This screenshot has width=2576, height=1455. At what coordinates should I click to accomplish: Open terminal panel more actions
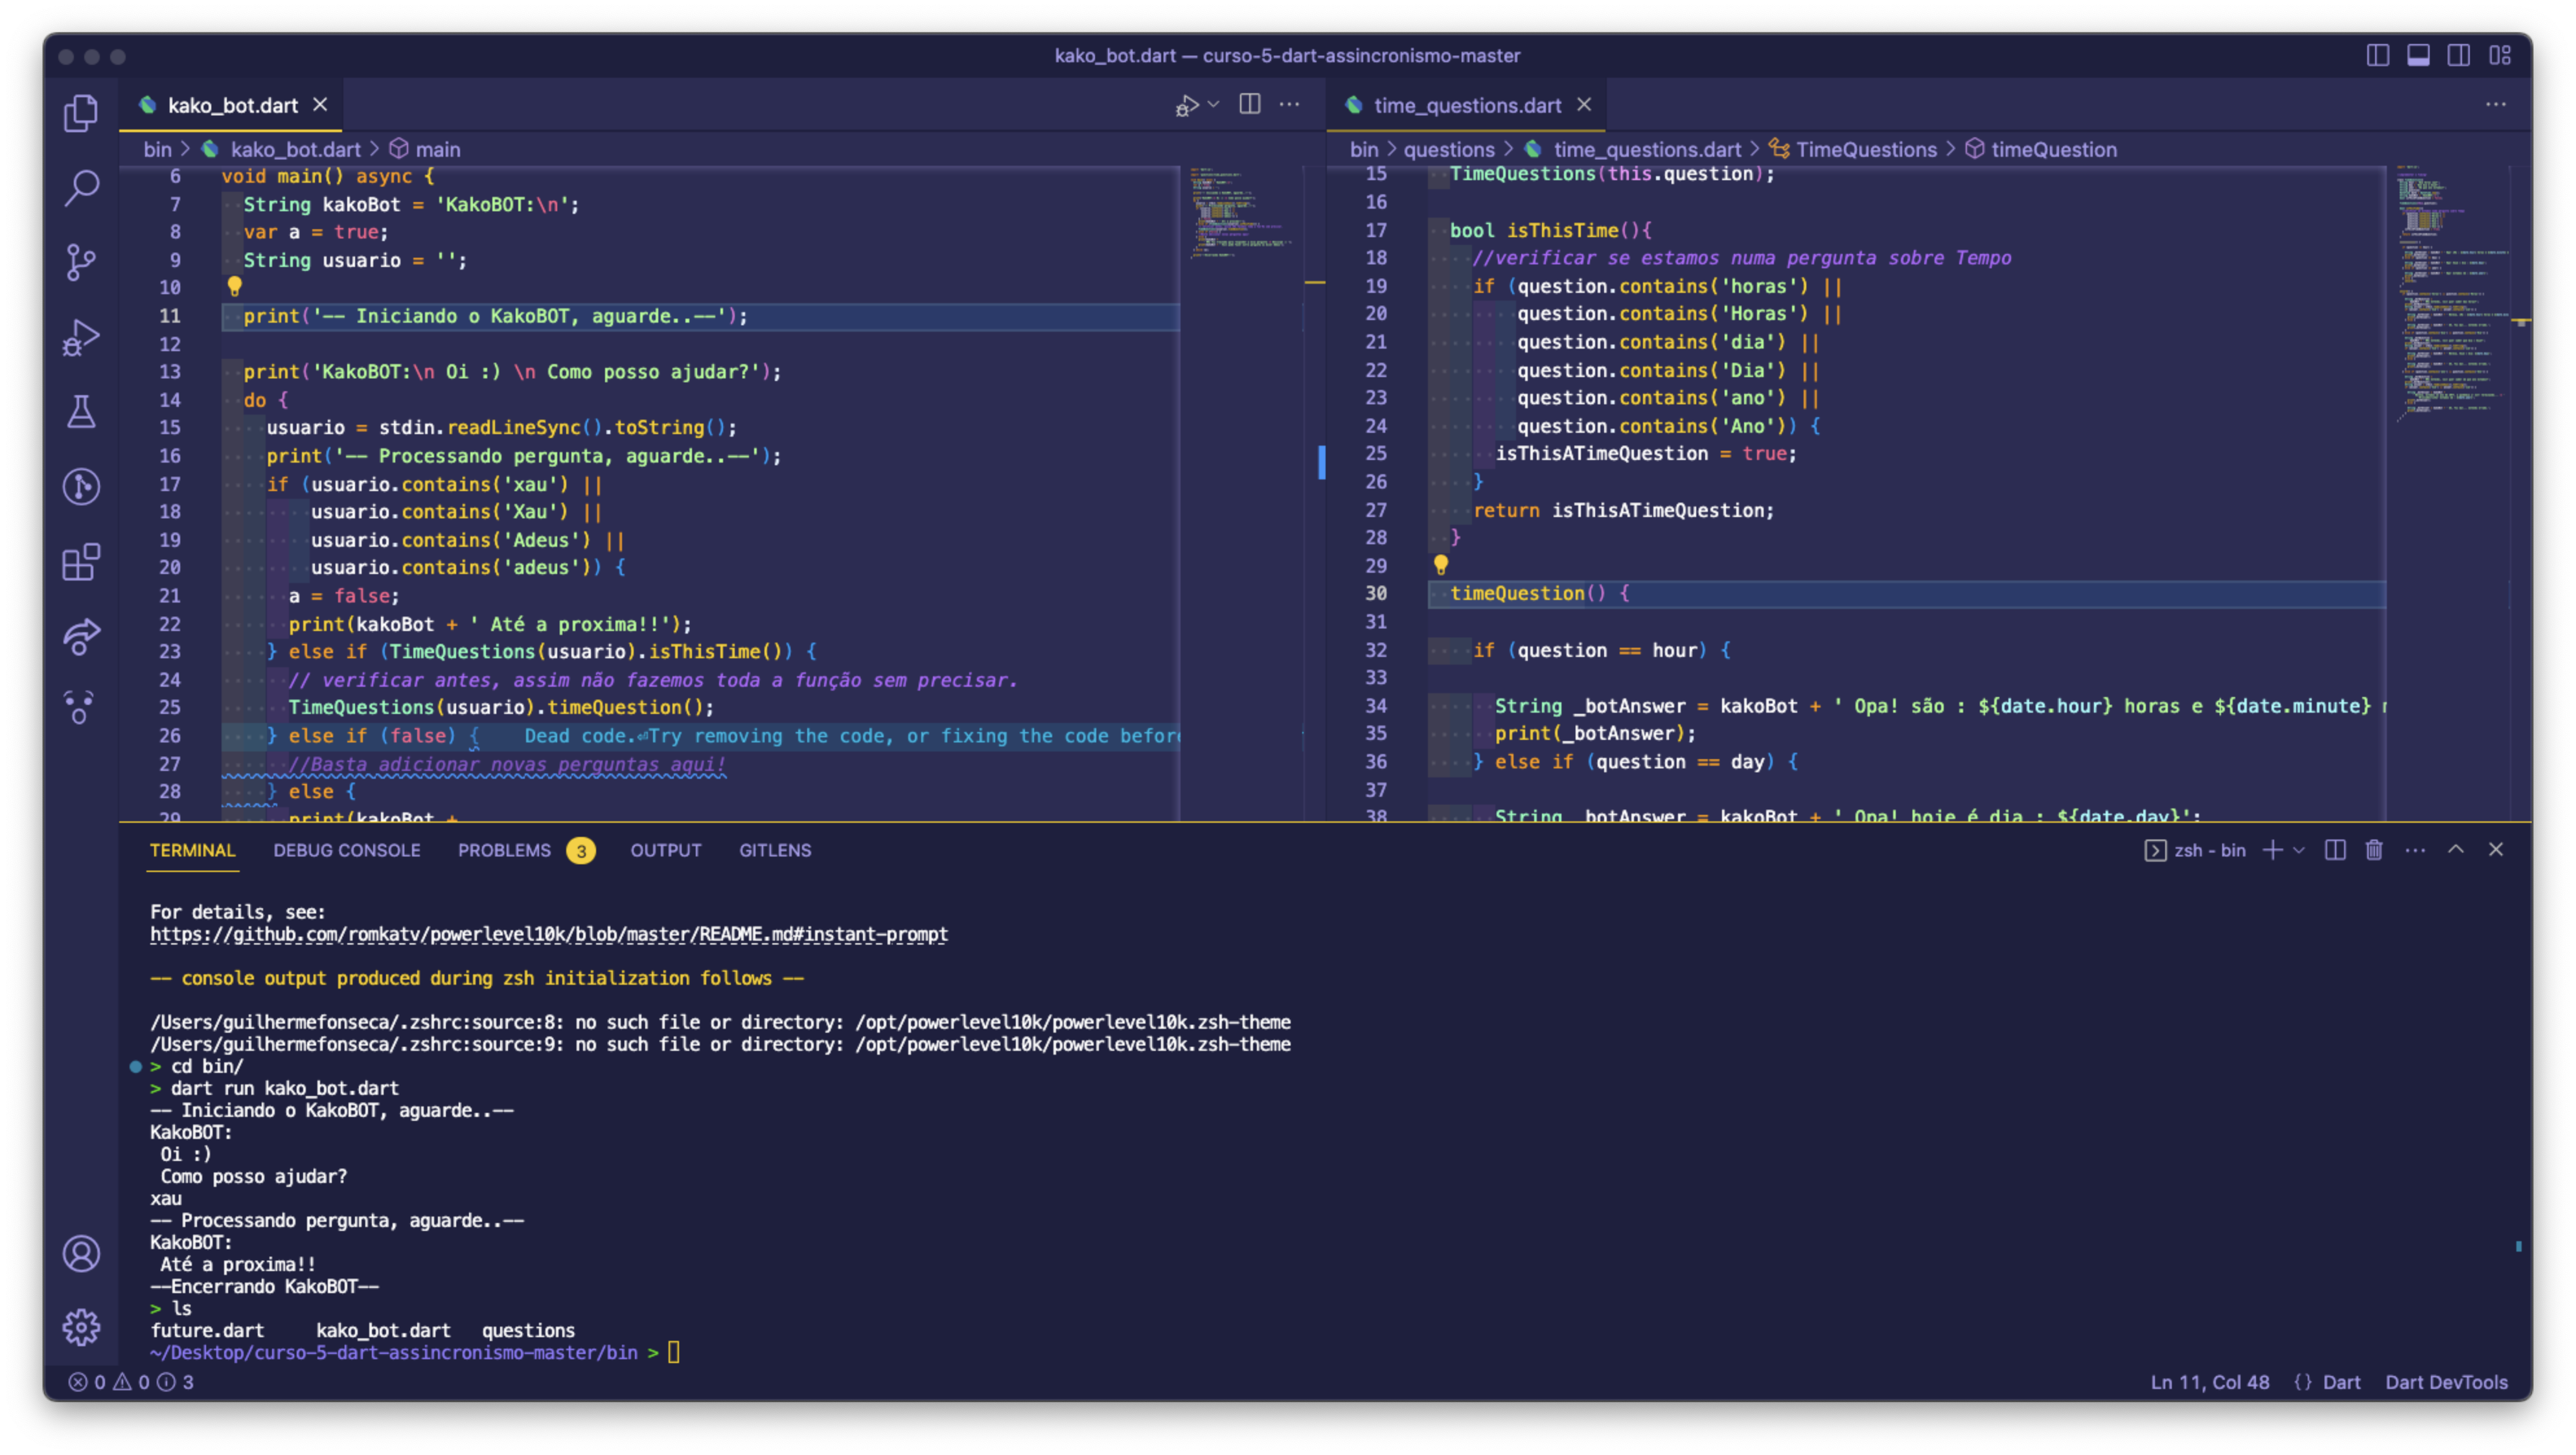pyautogui.click(x=2415, y=850)
